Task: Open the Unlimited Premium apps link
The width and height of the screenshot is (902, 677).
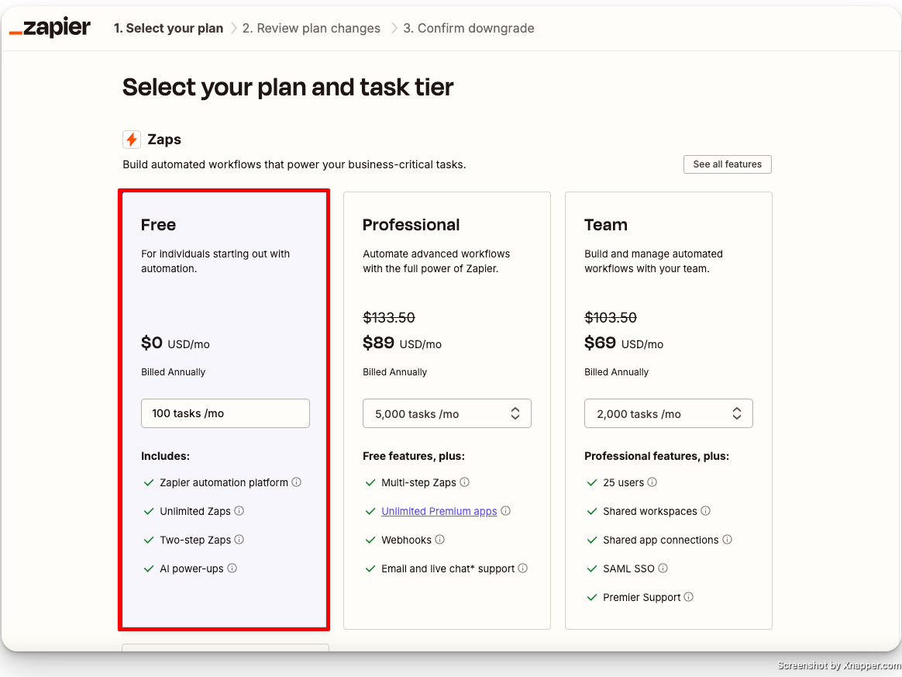Action: coord(439,511)
